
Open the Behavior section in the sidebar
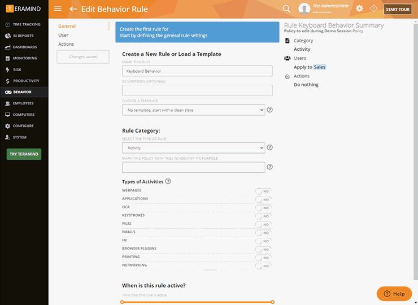pyautogui.click(x=23, y=92)
